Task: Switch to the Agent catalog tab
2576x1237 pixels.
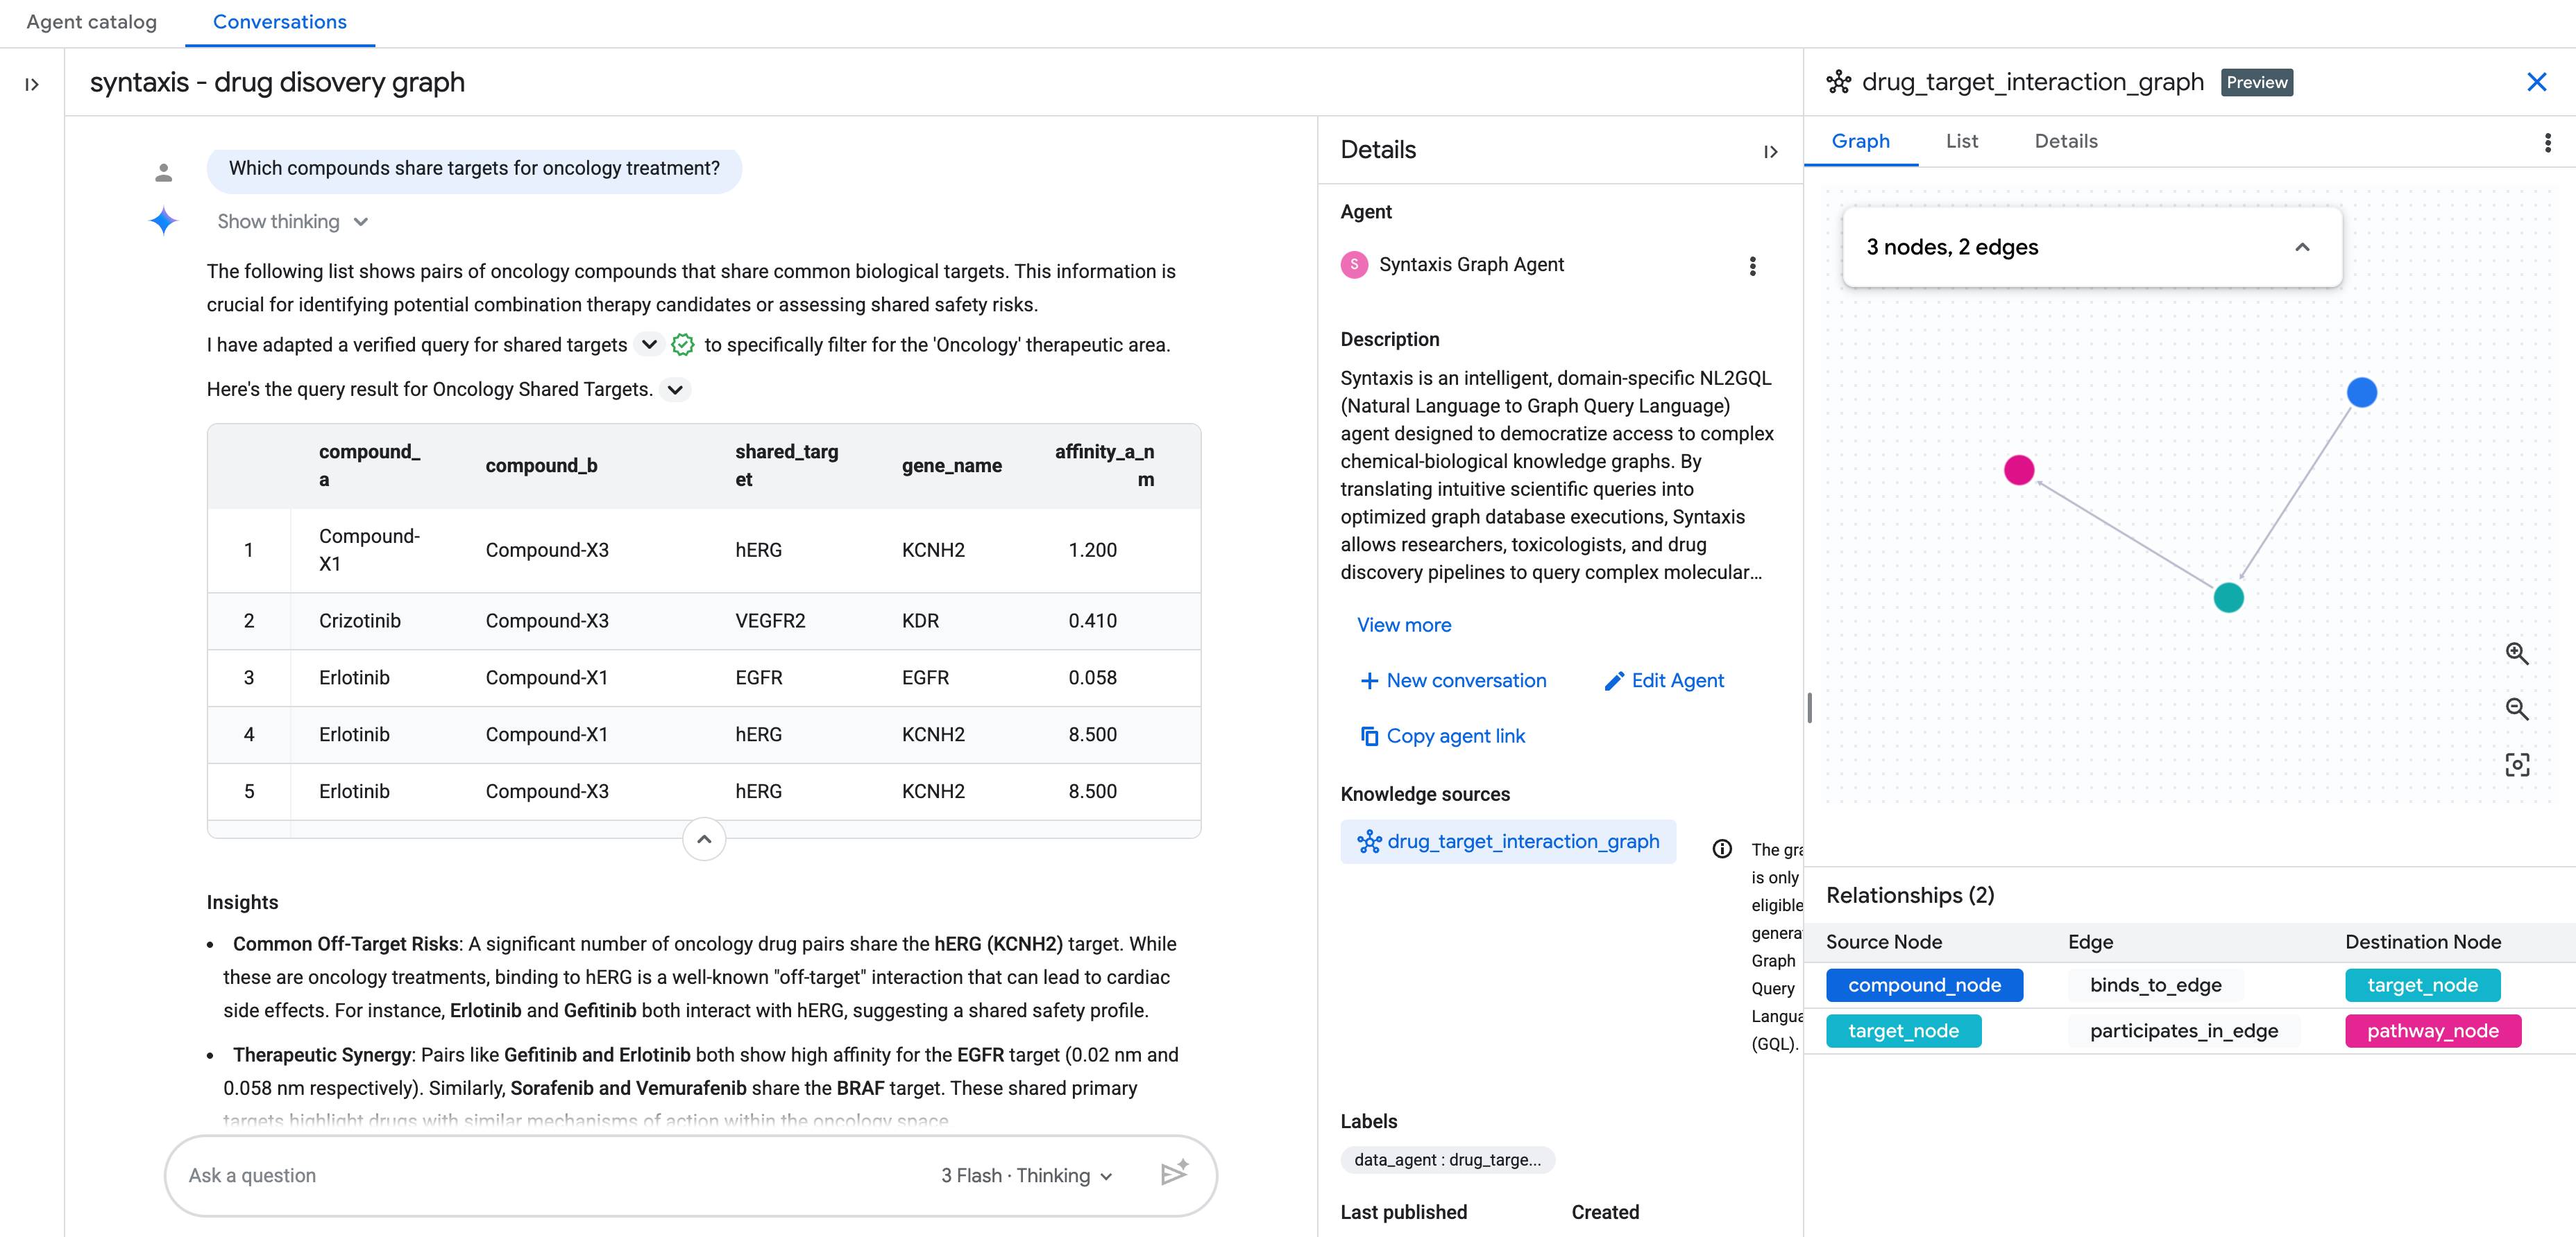Action: 92,22
